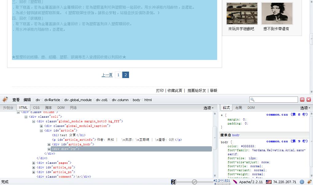This screenshot has height=185, width=313.
Task: Click the 推薦給好友 link
Action: coord(196,90)
